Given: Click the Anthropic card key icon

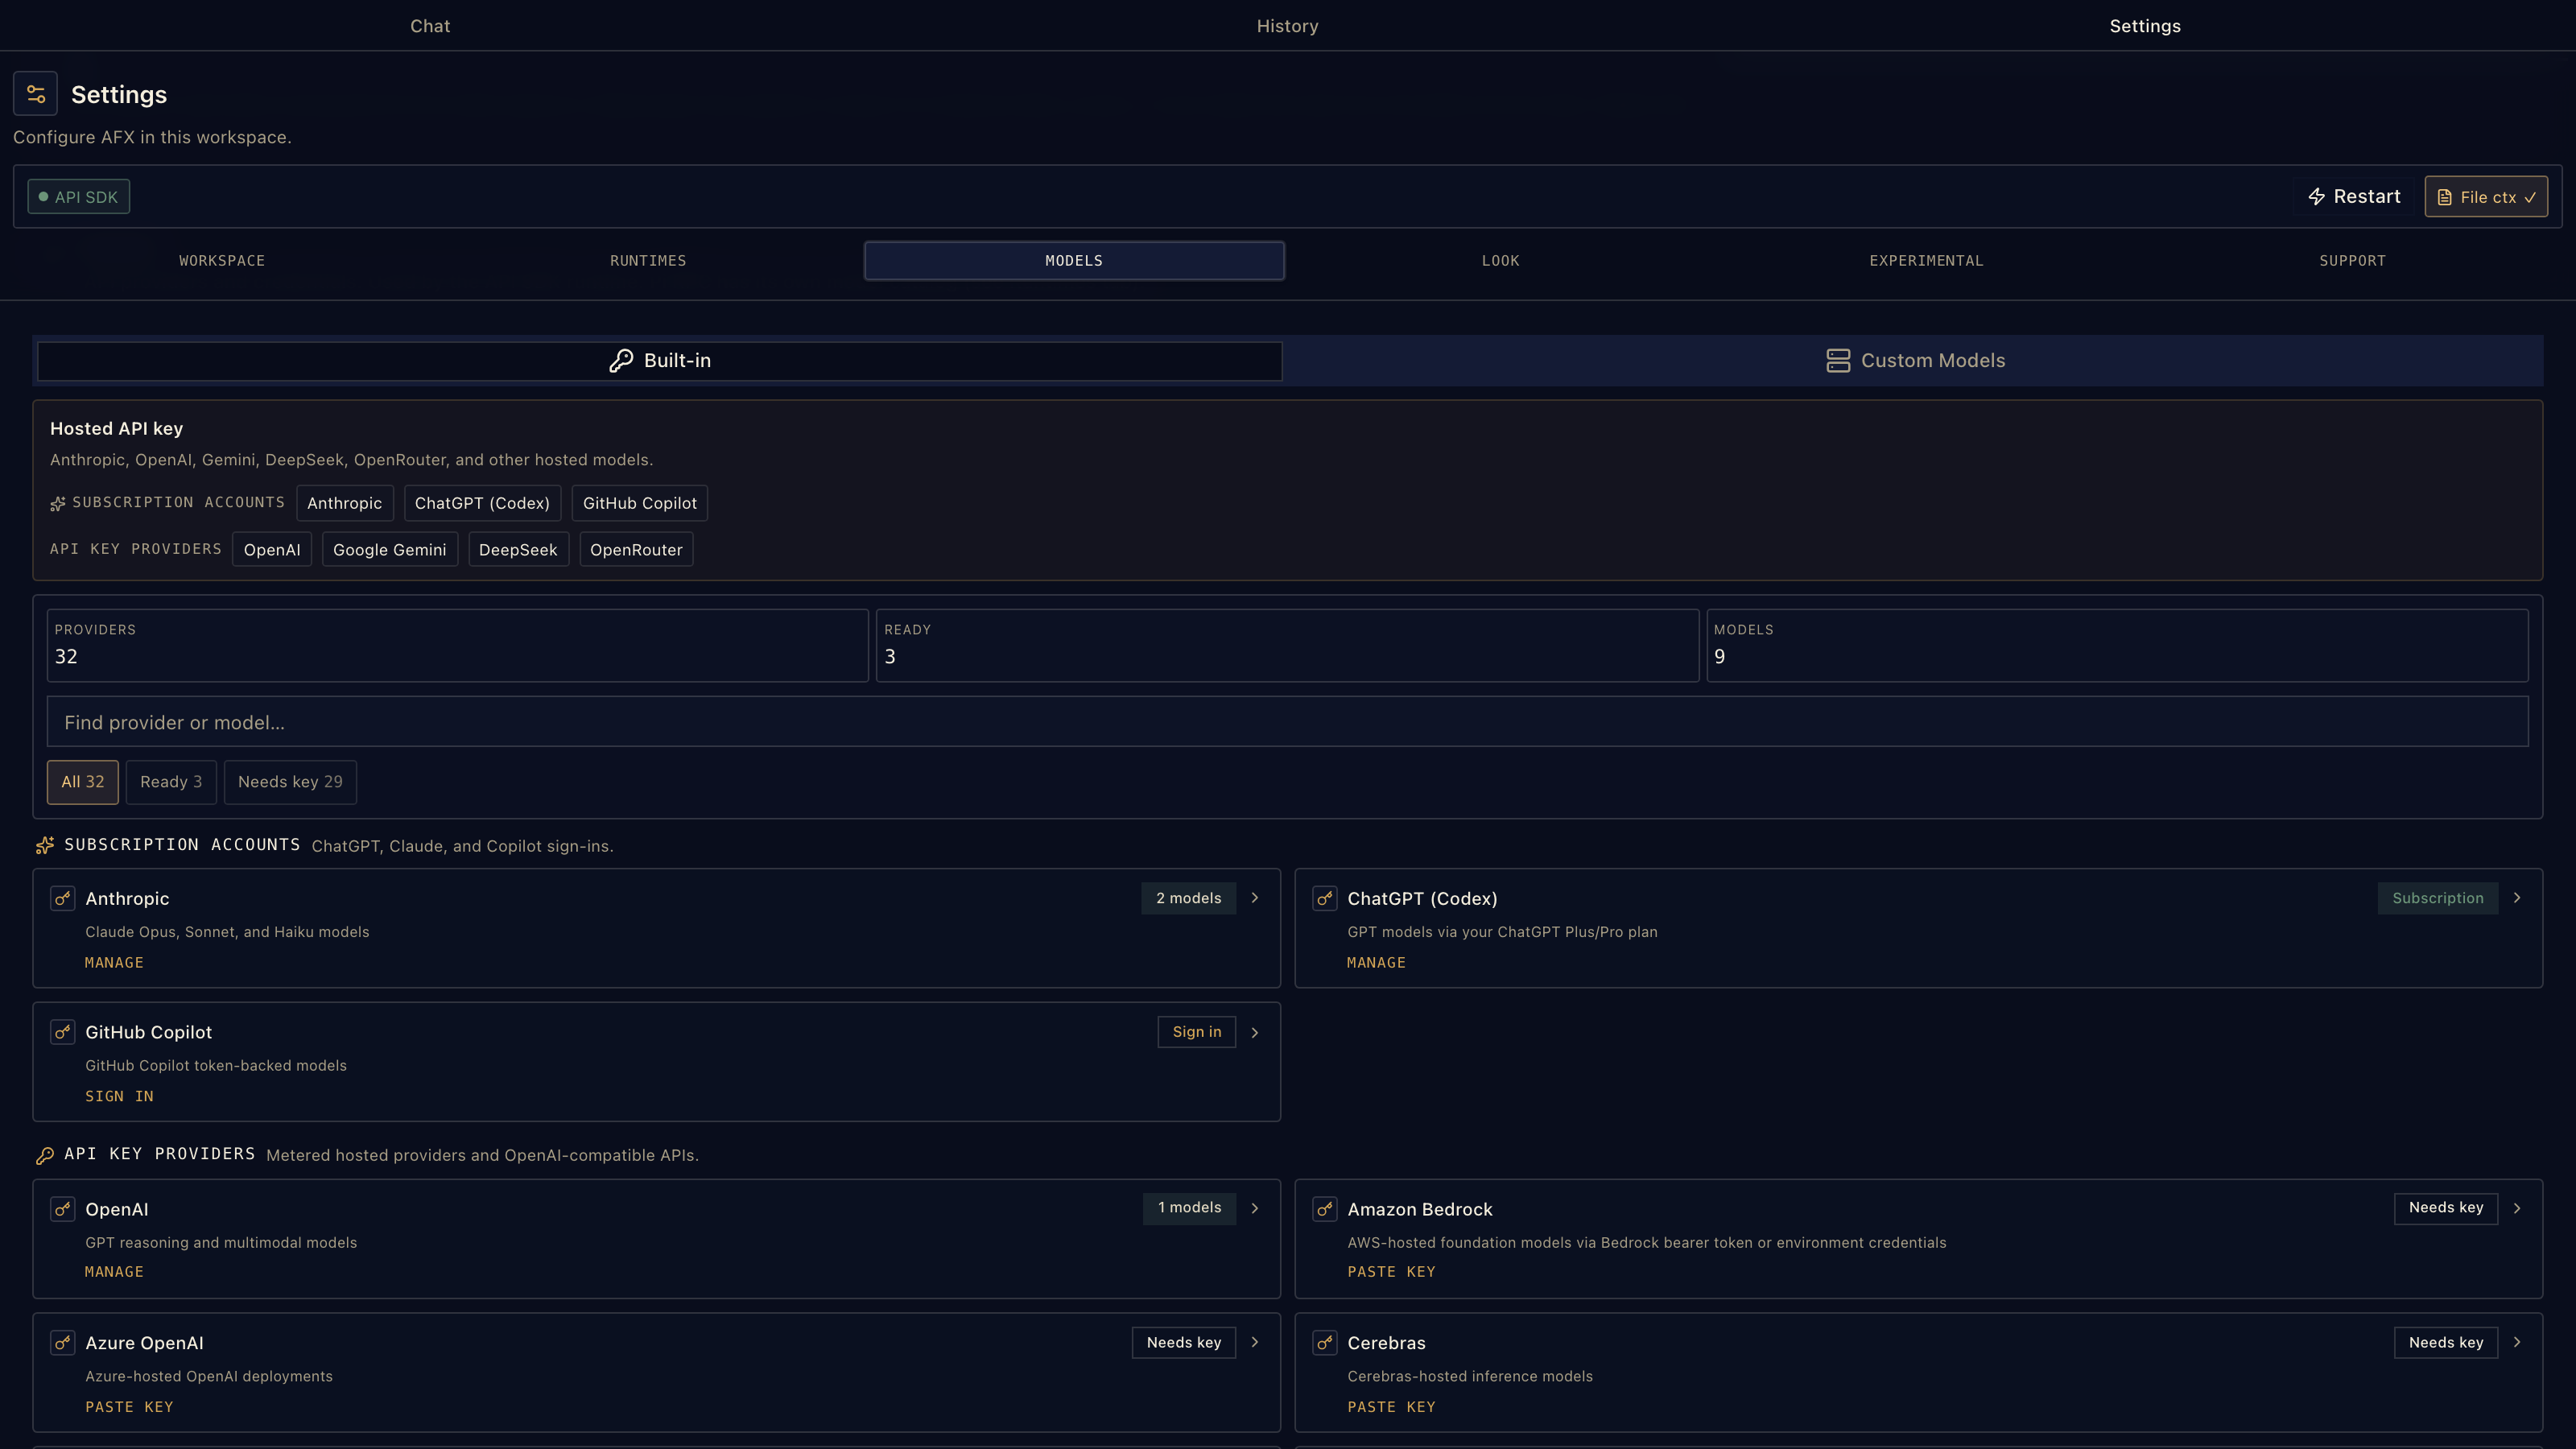Looking at the screenshot, I should tap(63, 898).
